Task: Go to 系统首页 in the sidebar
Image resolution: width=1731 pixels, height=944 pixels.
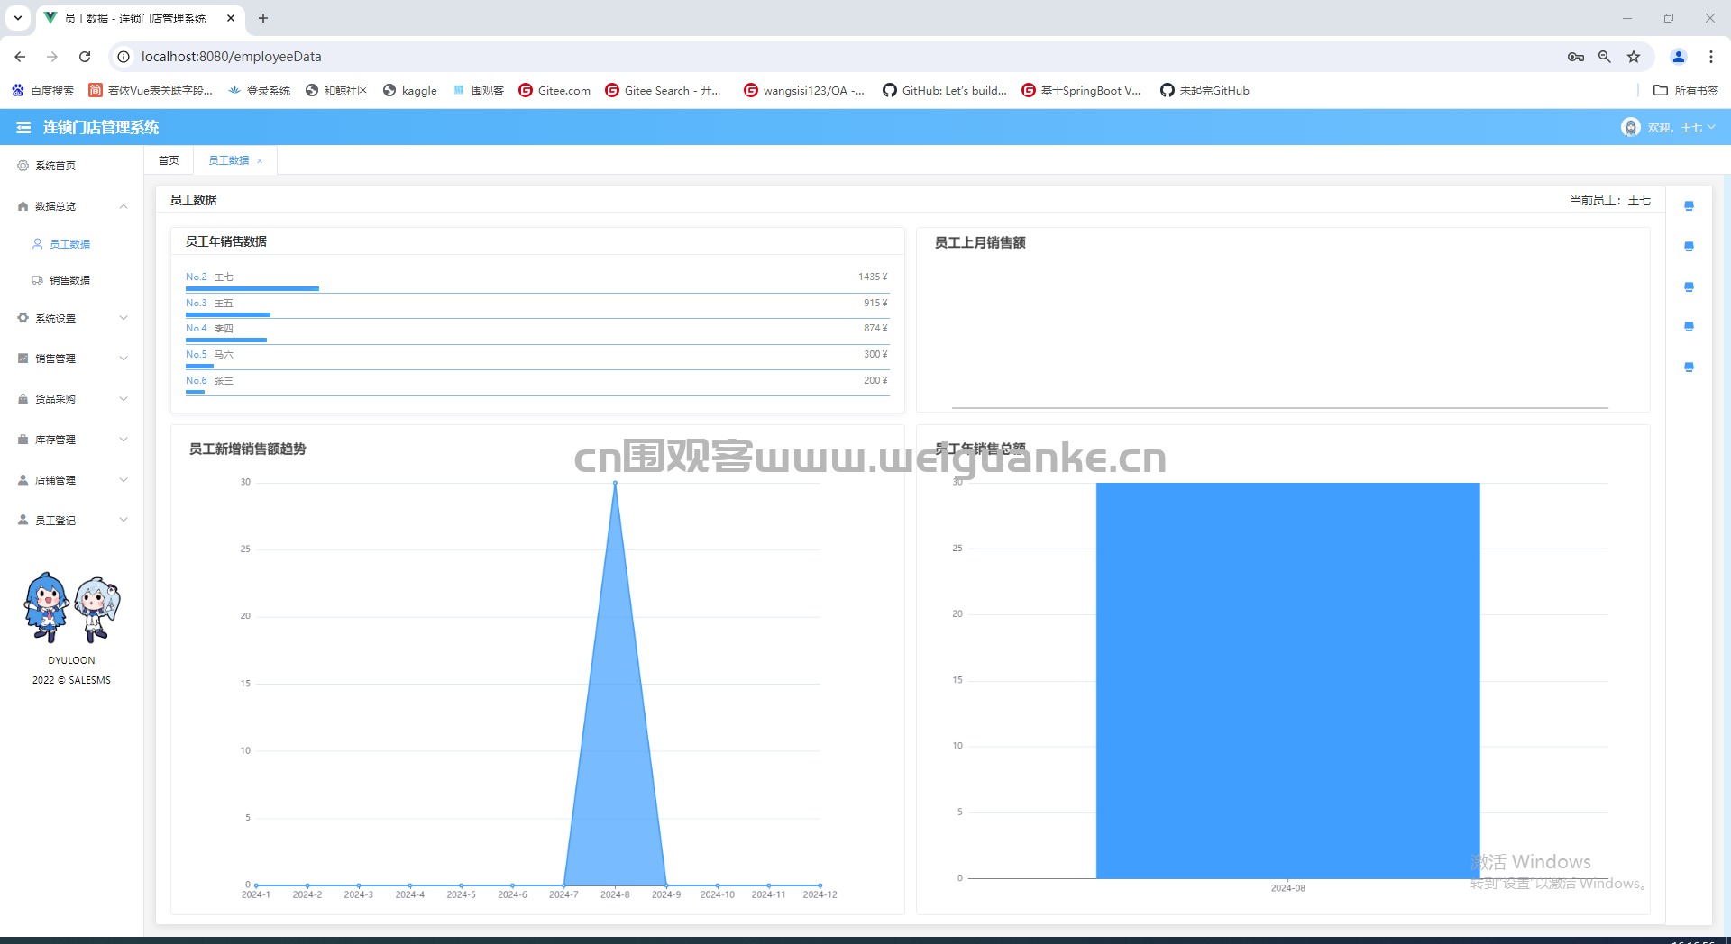Action: pyautogui.click(x=55, y=166)
